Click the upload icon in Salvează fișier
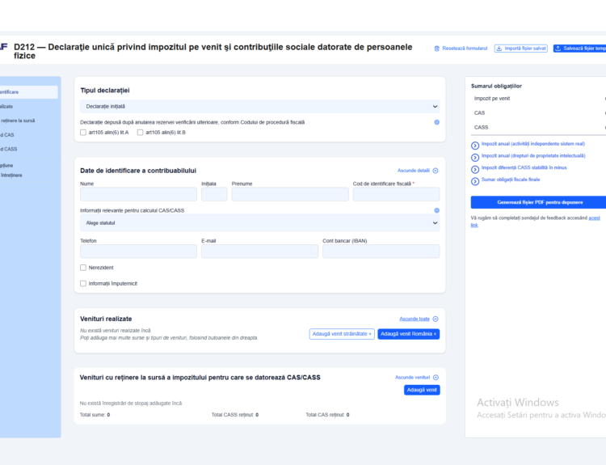606x465 pixels. pyautogui.click(x=558, y=49)
